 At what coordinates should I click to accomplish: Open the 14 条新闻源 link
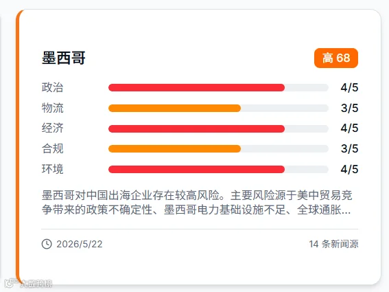333,244
